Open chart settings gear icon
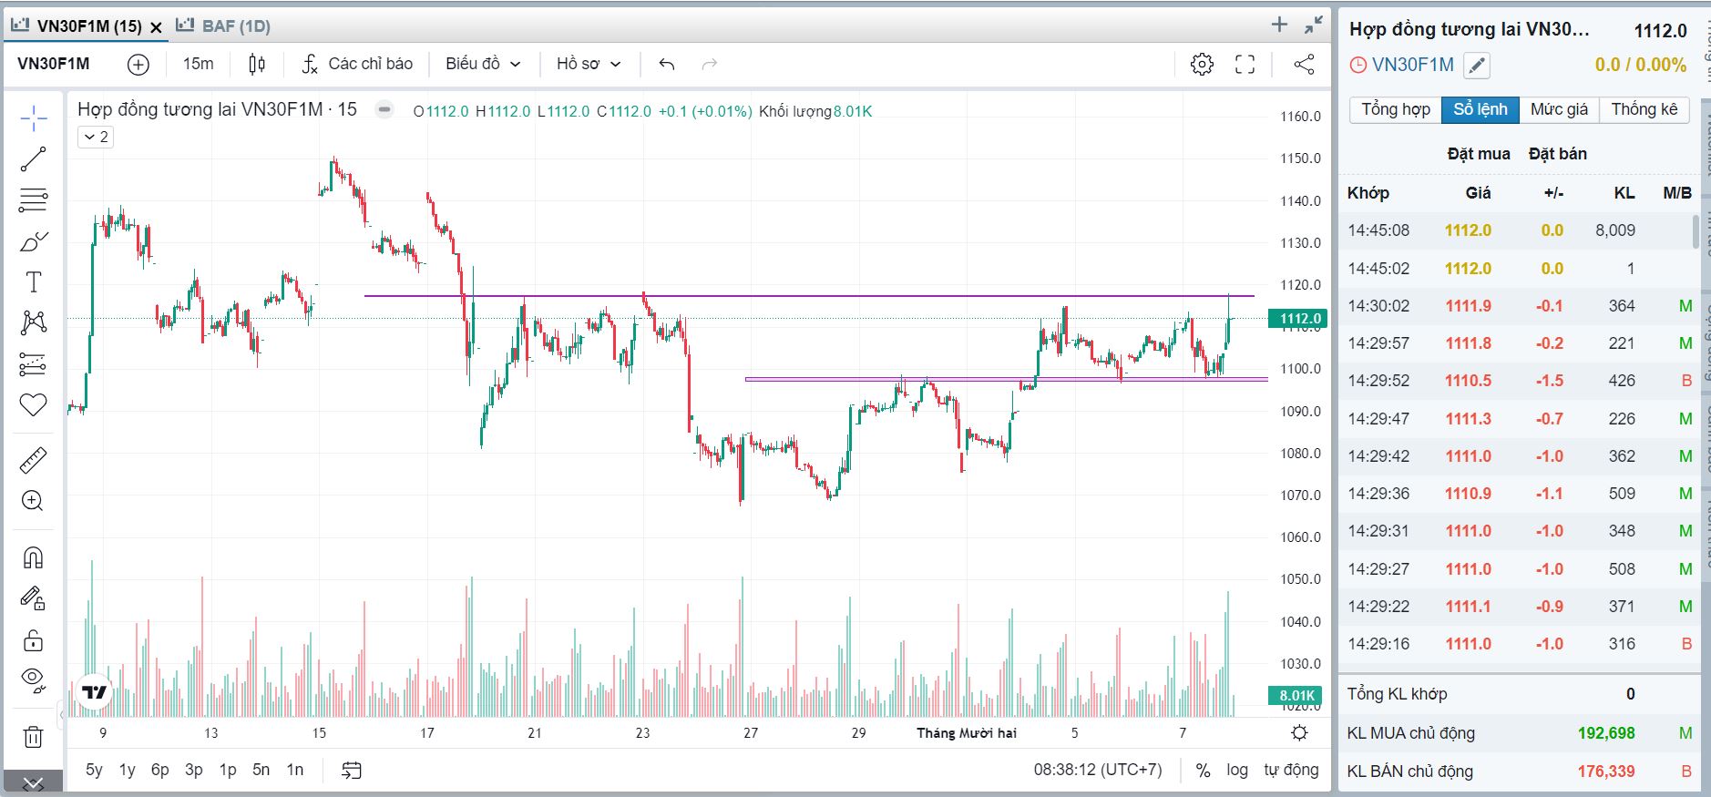Viewport: 1711px width, 797px height. pyautogui.click(x=1202, y=64)
